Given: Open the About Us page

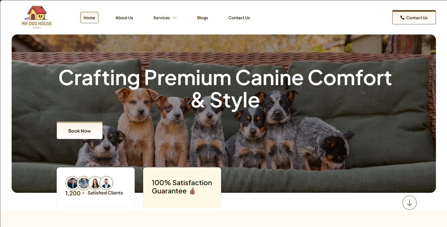Looking at the screenshot, I should (x=124, y=18).
